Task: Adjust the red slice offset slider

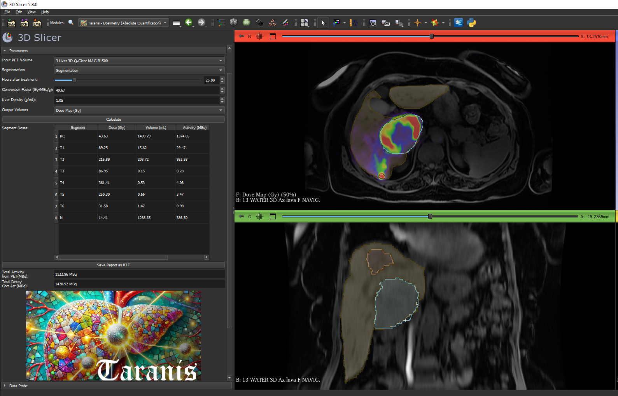Action: tap(432, 36)
